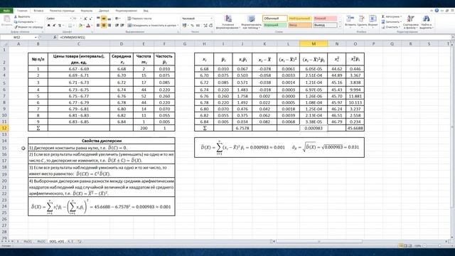The height and width of the screenshot is (256, 455).
Task: Toggle Top Align vertical alignment
Action: [x=98, y=18]
